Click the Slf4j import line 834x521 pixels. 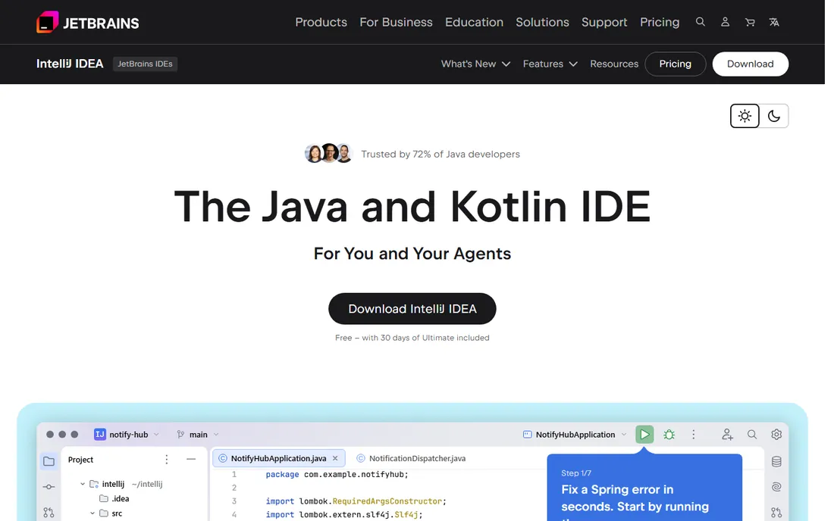pos(344,514)
